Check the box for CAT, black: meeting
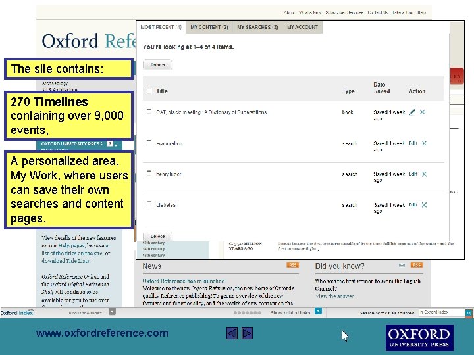Viewport: 474px width, 355px height. (x=149, y=112)
